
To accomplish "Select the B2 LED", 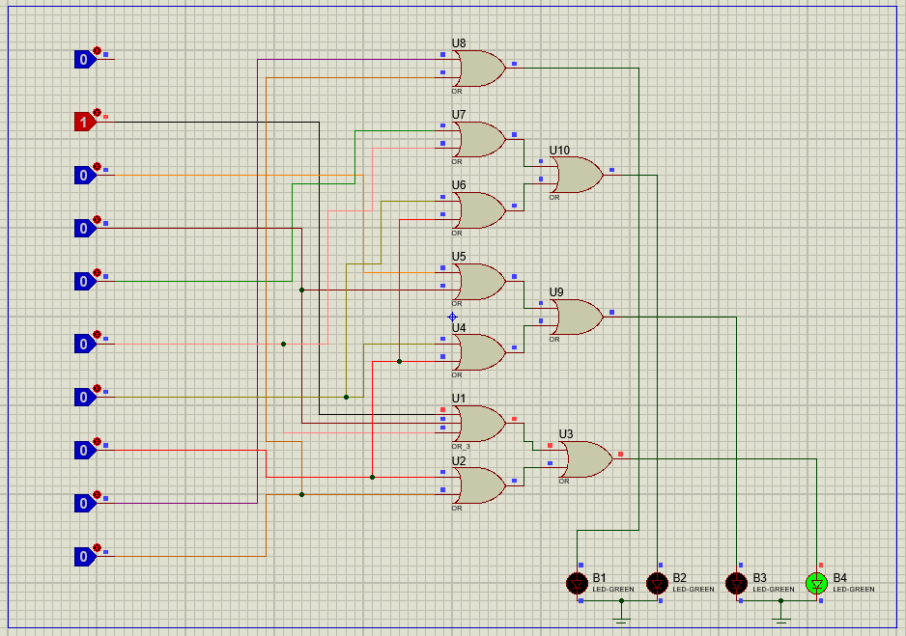I will pos(657,584).
